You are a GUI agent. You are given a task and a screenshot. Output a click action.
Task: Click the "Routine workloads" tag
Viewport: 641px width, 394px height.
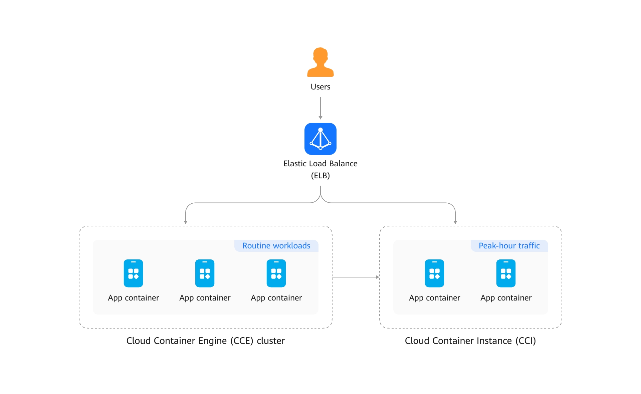(276, 246)
